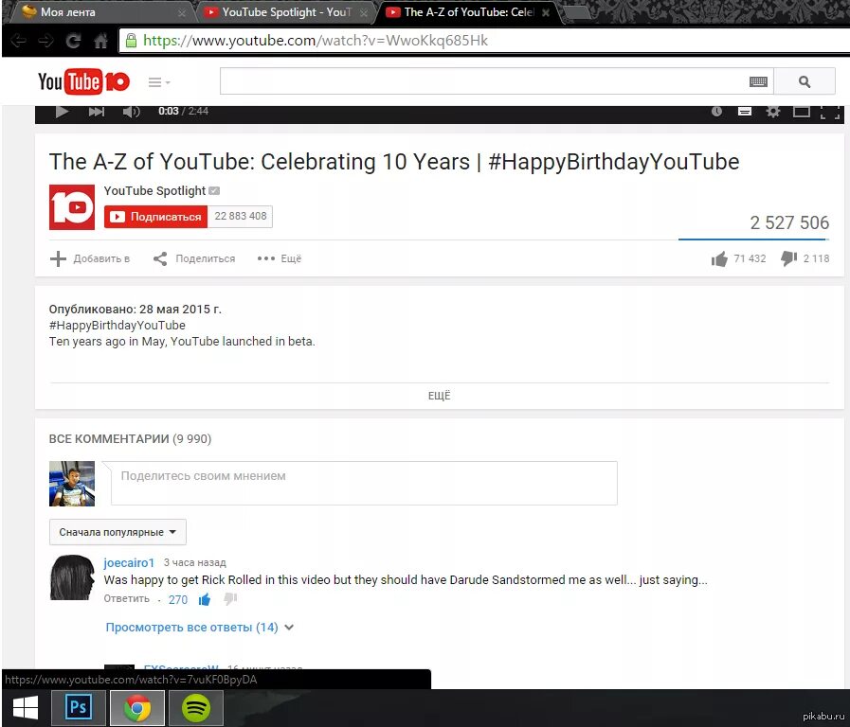Screen dimensions: 850x727
Task: Click joecairo1's avatar picture
Action: click(72, 577)
